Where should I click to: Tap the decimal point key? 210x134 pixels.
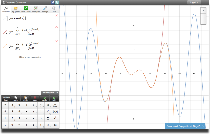(5, 125)
